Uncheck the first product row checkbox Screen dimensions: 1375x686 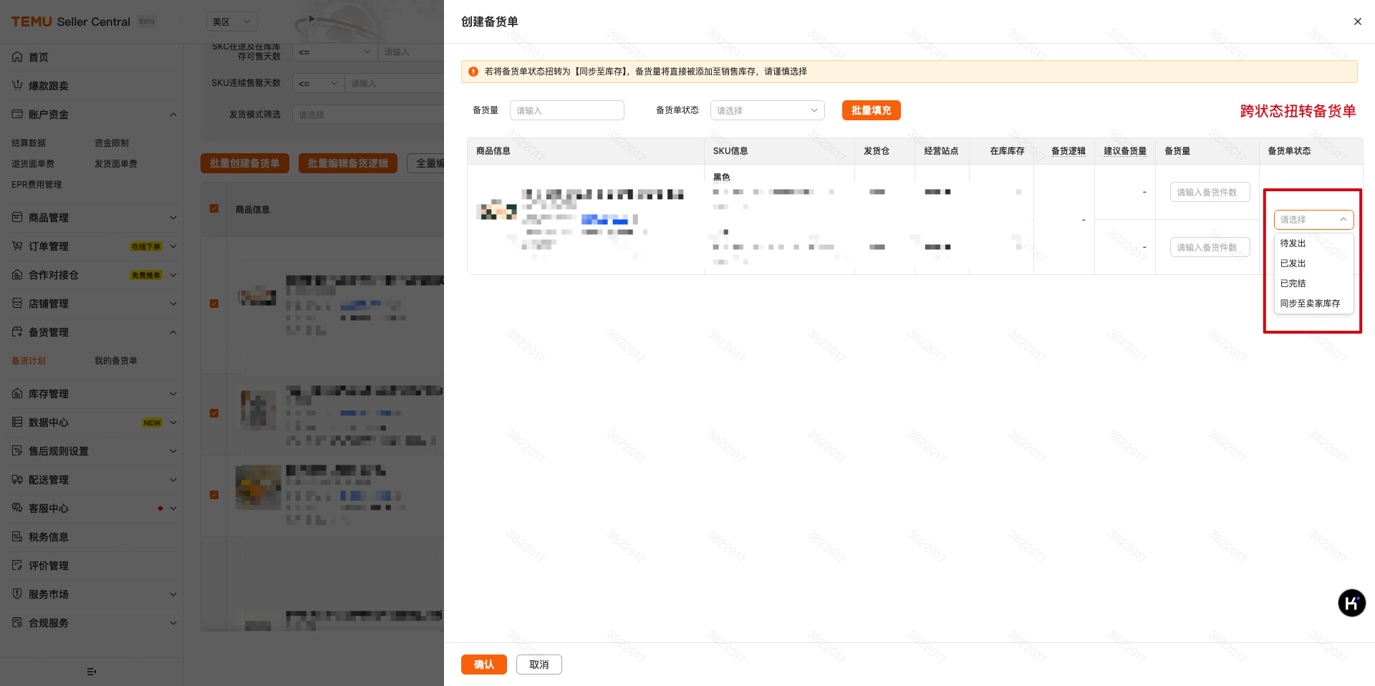tap(213, 303)
